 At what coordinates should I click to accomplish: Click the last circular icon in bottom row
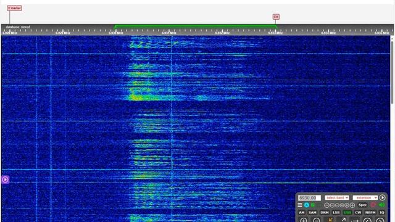(x=380, y=220)
